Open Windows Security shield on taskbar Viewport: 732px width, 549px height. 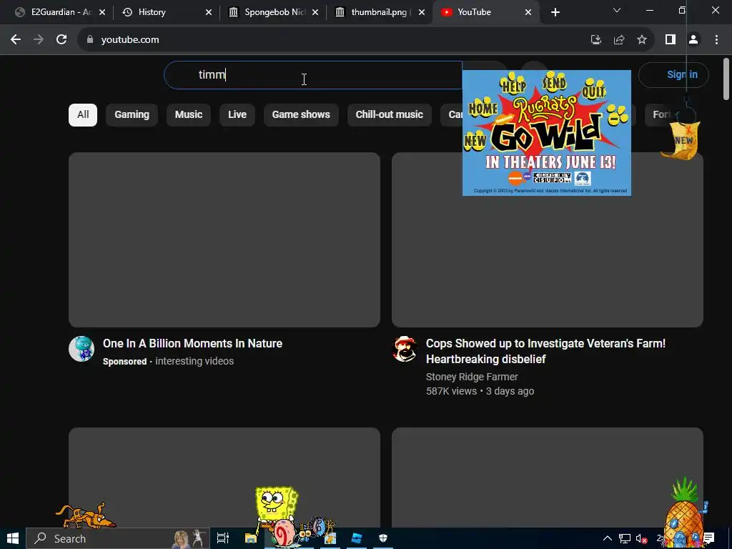(383, 538)
